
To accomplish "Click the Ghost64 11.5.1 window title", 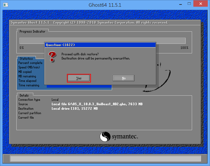I will 105,5.
